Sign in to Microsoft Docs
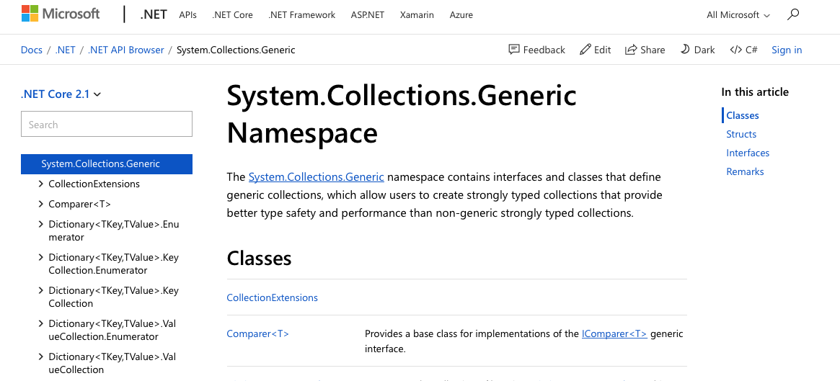 coord(787,50)
